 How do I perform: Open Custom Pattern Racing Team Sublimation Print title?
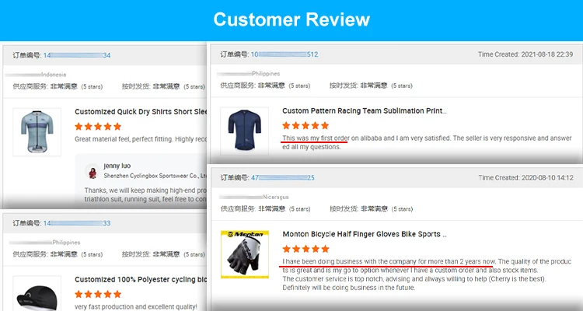[365, 111]
